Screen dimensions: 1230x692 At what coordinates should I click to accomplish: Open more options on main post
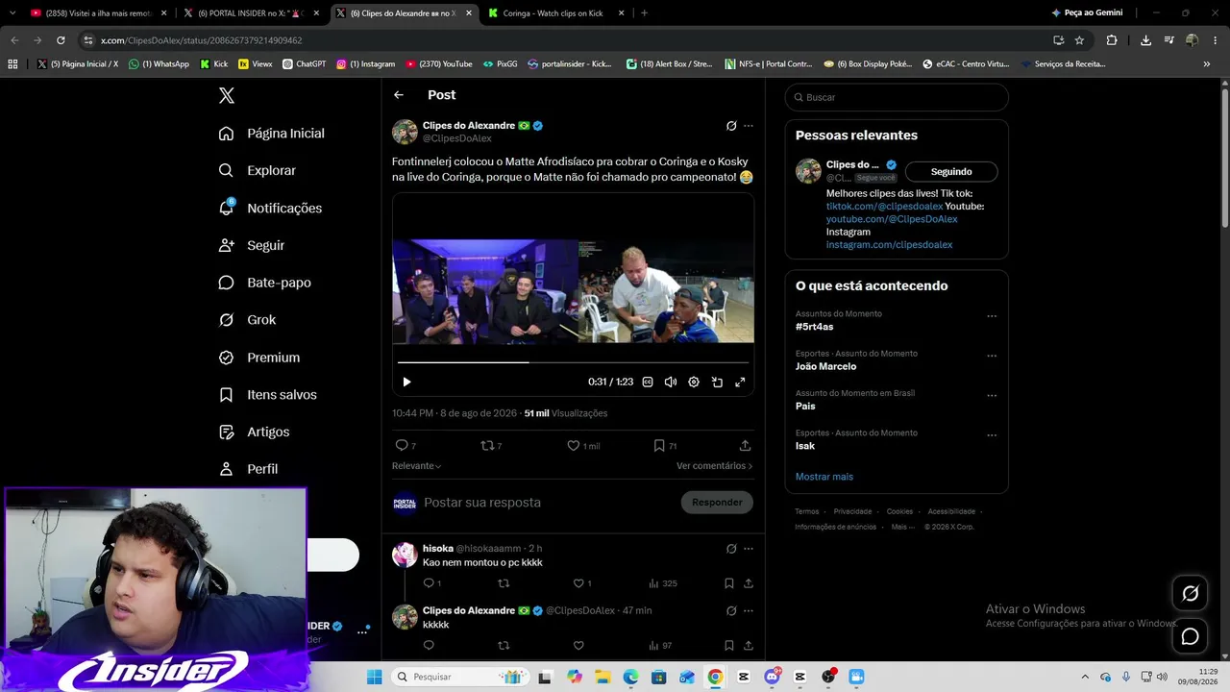pyautogui.click(x=749, y=126)
